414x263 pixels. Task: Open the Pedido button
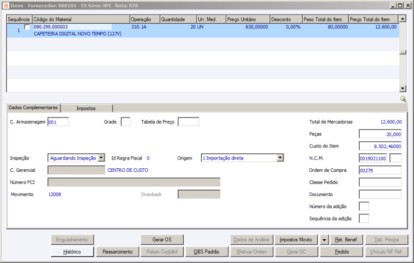coord(342,252)
